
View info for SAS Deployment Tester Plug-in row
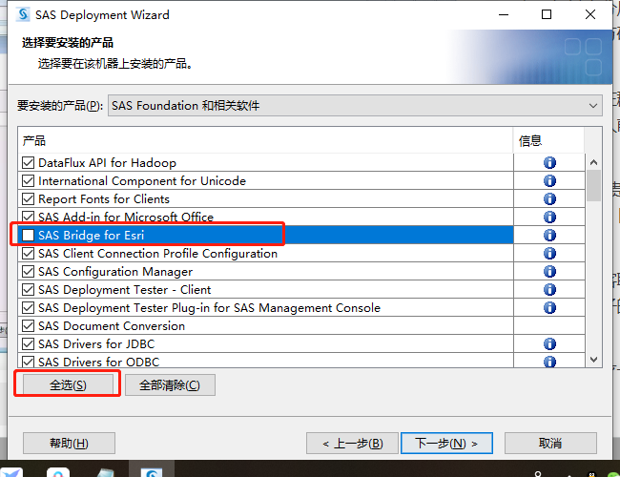coord(549,308)
